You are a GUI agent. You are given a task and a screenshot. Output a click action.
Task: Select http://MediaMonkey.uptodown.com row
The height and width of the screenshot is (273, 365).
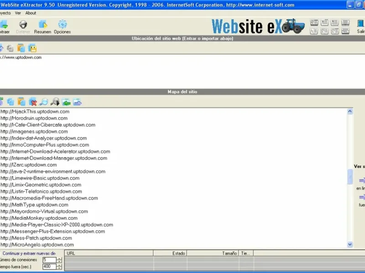tap(39, 218)
